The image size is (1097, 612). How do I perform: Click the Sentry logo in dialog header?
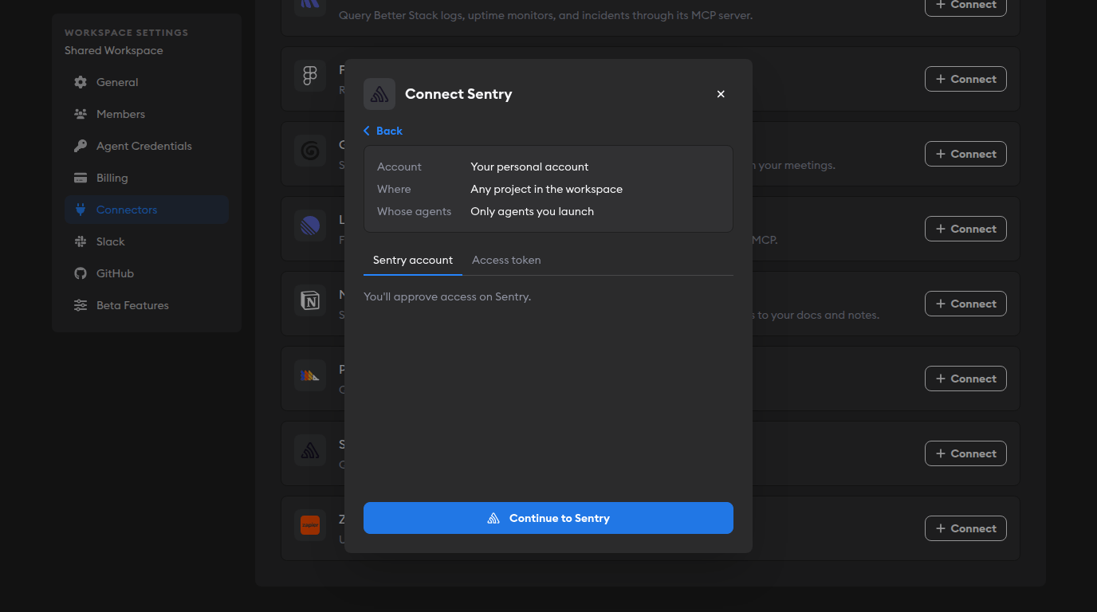point(379,94)
